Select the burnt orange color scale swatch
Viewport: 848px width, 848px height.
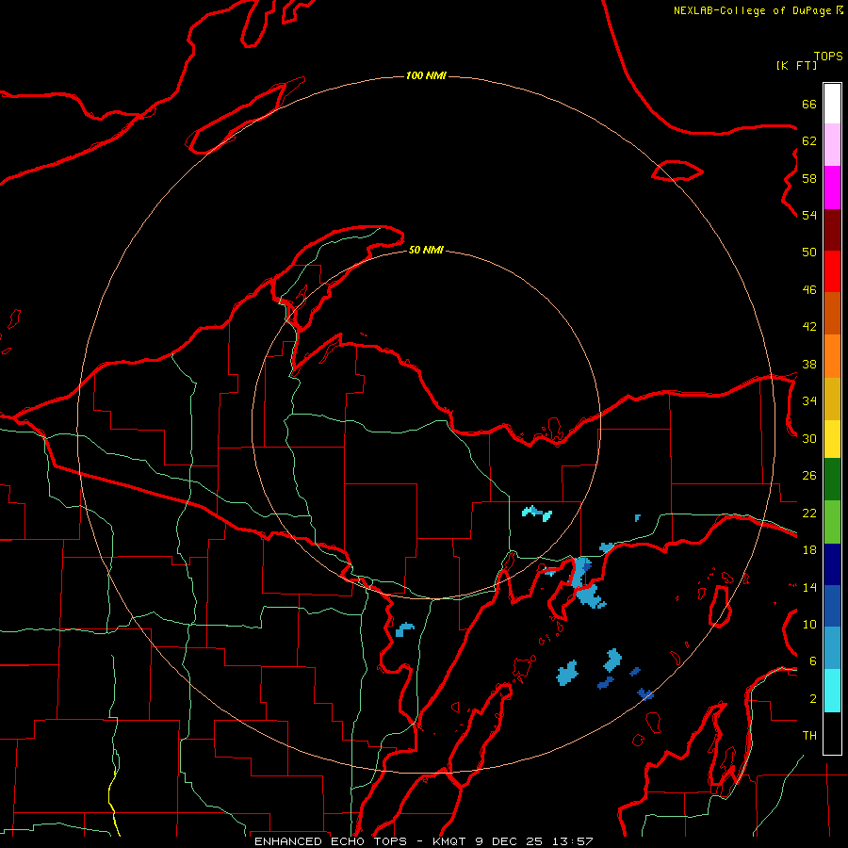point(832,313)
